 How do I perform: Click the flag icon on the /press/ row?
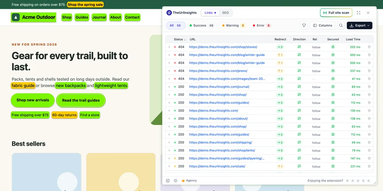(369, 71)
